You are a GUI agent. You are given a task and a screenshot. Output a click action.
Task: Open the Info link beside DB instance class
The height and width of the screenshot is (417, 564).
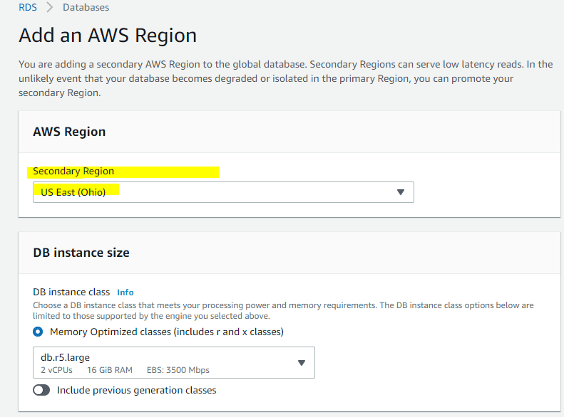125,292
